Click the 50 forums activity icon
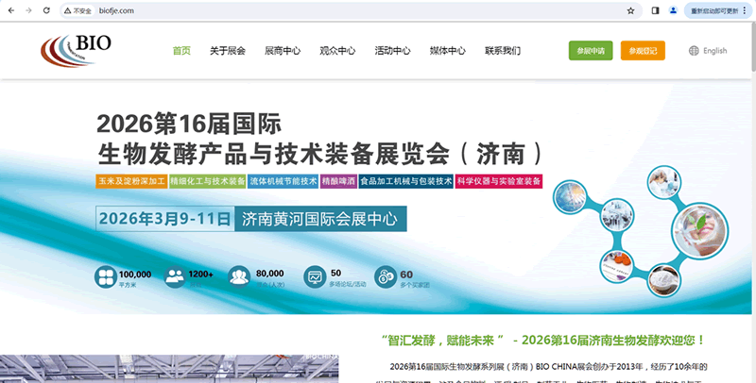The height and width of the screenshot is (383, 756). 314,277
